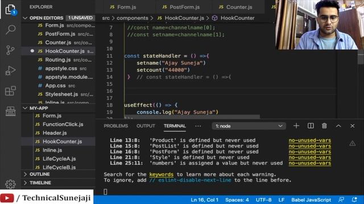Change indentation via 'Spaces: 4'
Viewport: 364px width, 204px height.
pos(237,200)
